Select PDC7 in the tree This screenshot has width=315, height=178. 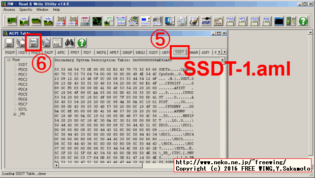point(23,104)
